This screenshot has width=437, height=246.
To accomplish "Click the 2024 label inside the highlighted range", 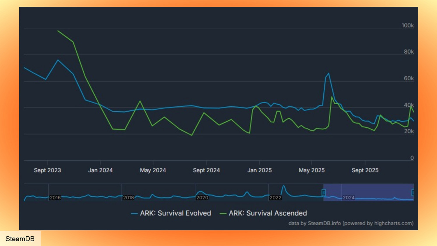I will (x=348, y=198).
